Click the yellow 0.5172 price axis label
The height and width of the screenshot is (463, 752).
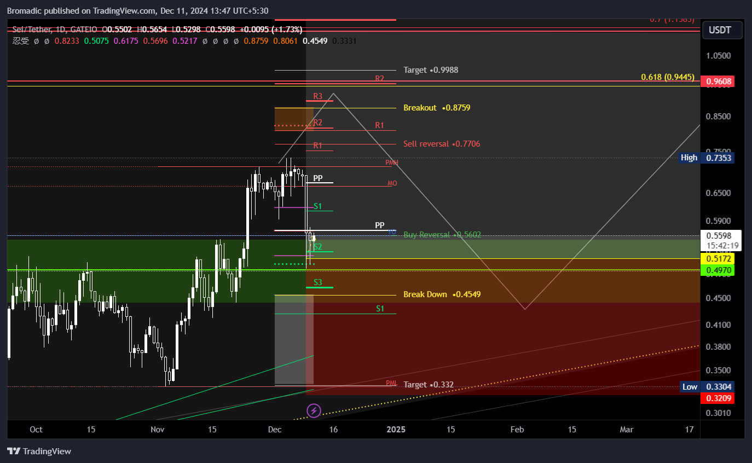click(x=718, y=258)
